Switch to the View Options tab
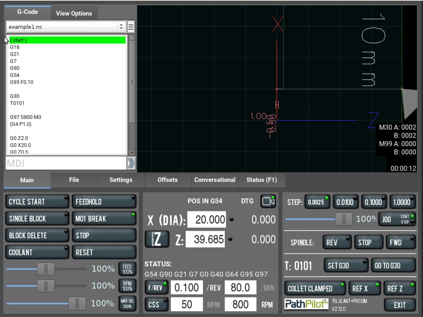Viewport: 423px width, 317px height. [74, 13]
